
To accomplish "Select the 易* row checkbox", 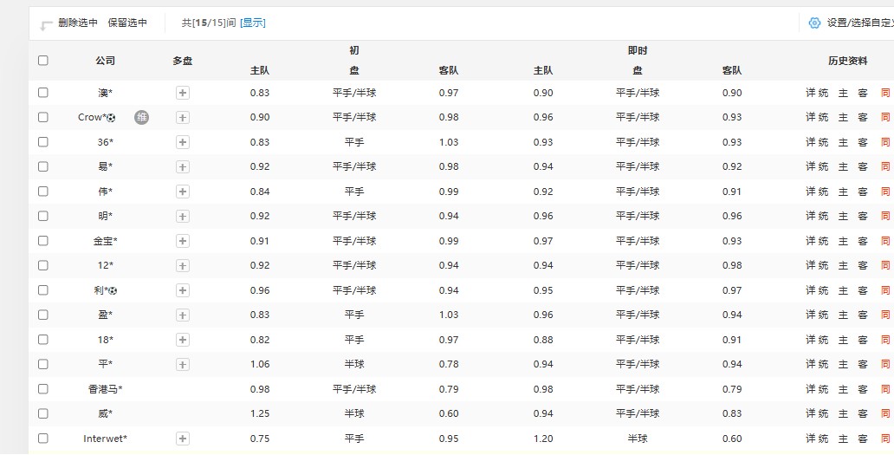I will coord(42,166).
